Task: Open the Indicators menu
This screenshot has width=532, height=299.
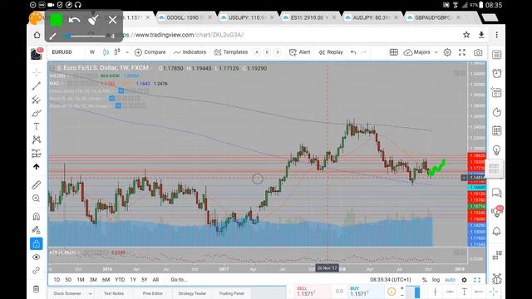Action: (x=190, y=52)
